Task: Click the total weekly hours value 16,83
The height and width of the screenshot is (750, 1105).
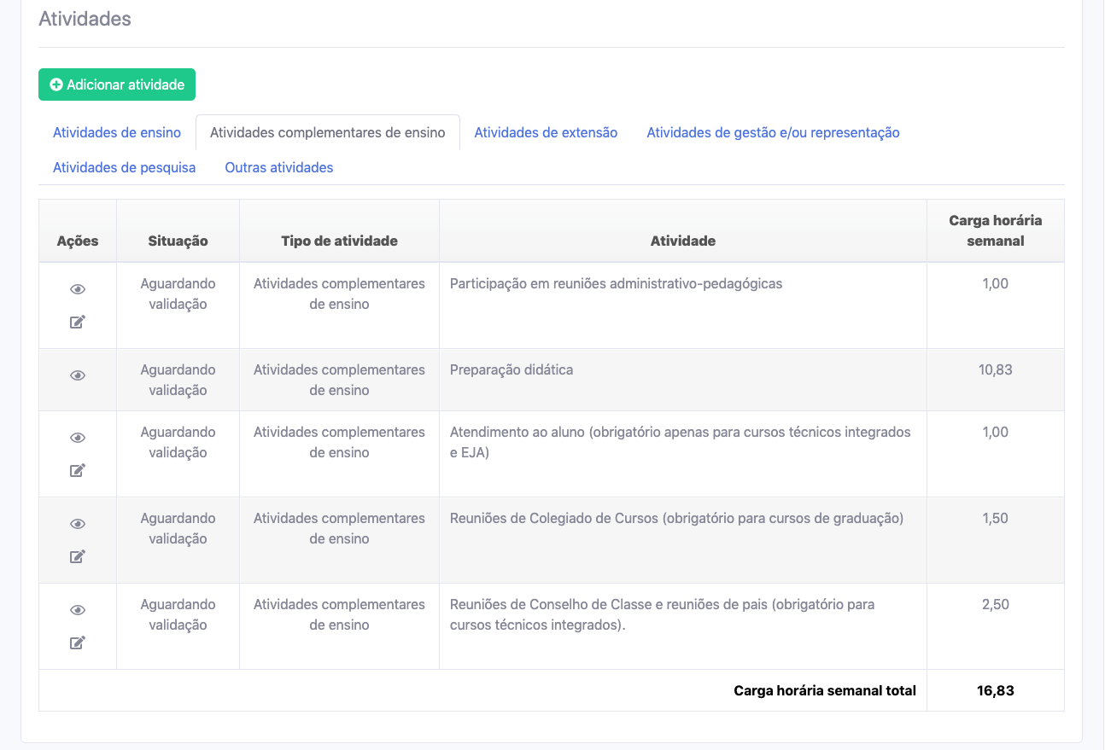Action: [x=995, y=691]
